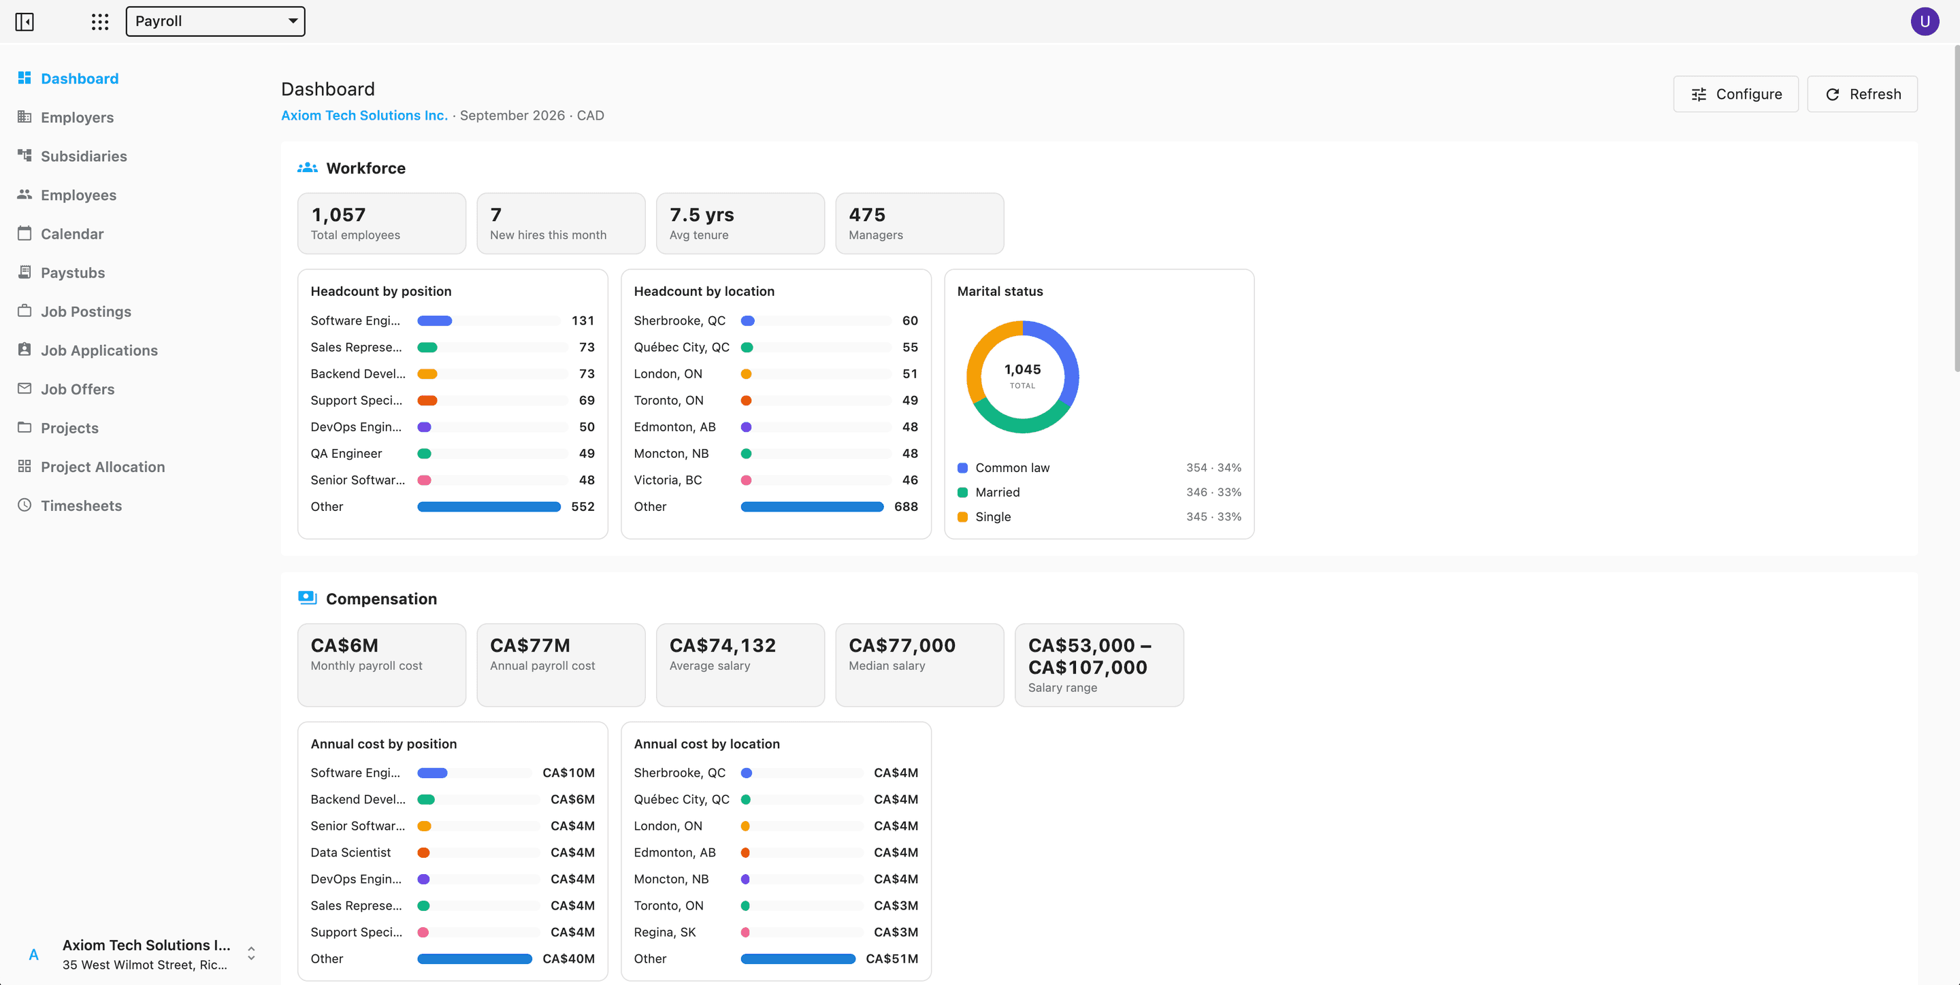Image resolution: width=1960 pixels, height=985 pixels.
Task: Click the Median salary CA$77,000 card
Action: [919, 665]
